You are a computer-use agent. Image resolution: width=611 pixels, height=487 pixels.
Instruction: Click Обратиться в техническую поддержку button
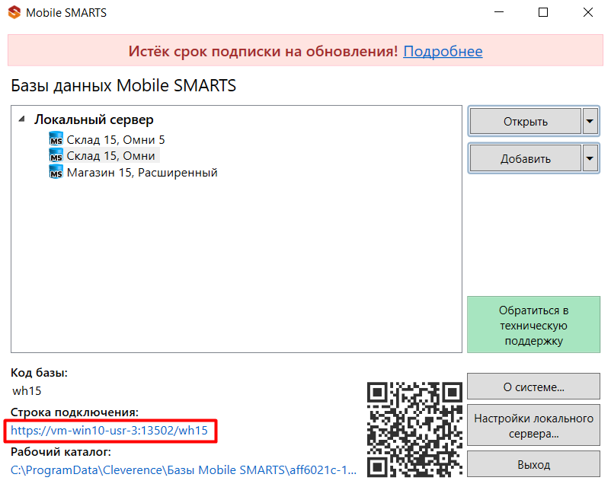point(533,325)
